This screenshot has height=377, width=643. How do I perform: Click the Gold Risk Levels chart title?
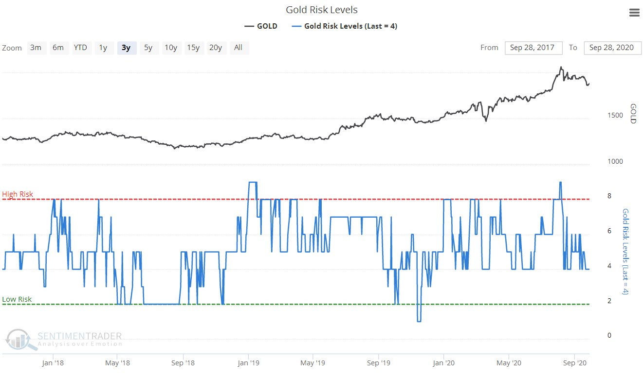point(321,10)
